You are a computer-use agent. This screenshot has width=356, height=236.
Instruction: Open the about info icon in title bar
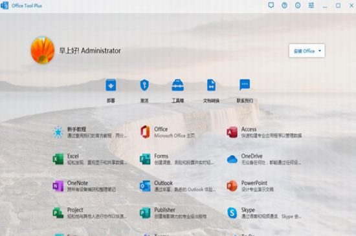298,5
